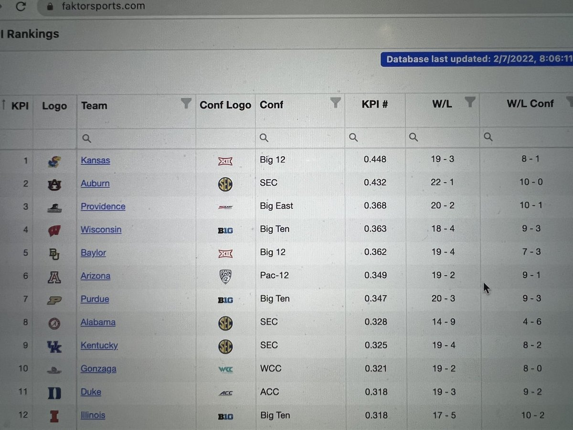Open the Gonzaga team link
The image size is (573, 430).
tap(98, 369)
